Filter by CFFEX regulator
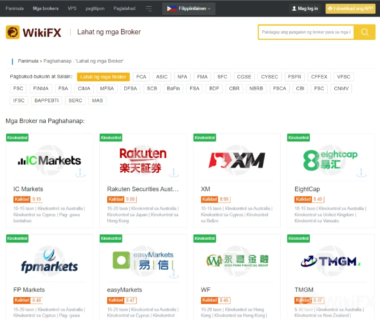Screen dimensions: 380x319 319,77
